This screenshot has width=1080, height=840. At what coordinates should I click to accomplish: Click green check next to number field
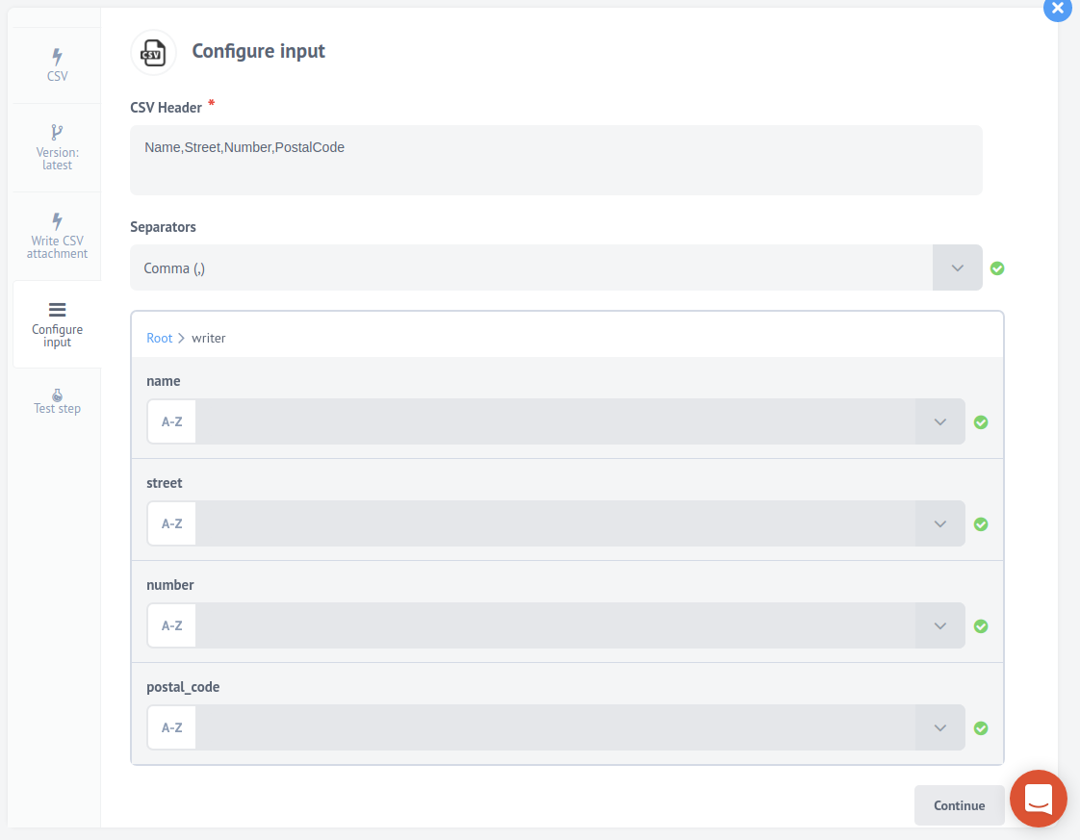coord(981,625)
